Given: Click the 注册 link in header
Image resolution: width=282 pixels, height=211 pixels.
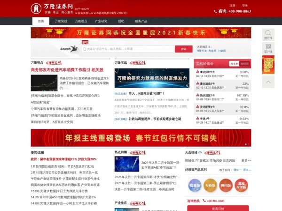Looking at the screenshot, I should (x=232, y=6).
